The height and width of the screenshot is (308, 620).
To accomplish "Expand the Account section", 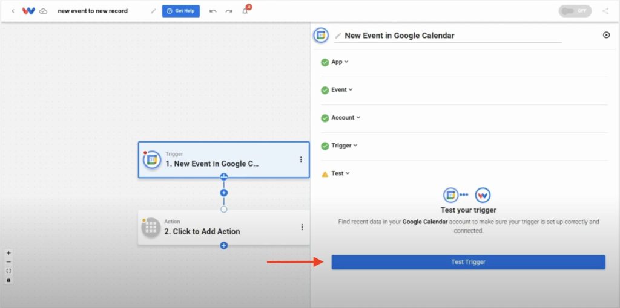I will click(x=346, y=118).
